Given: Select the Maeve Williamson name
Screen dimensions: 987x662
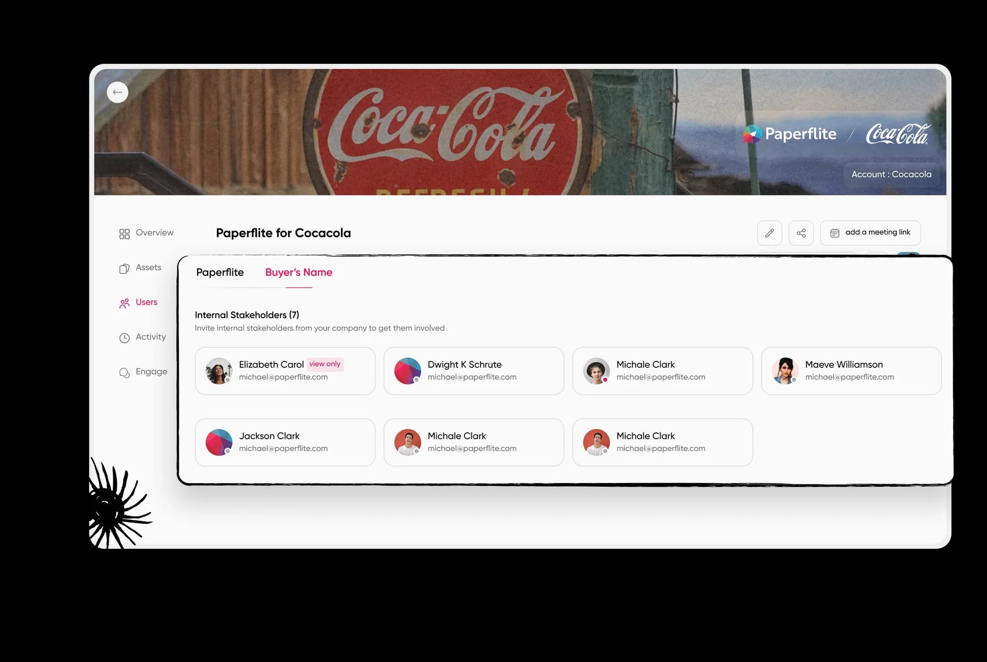Looking at the screenshot, I should click(x=844, y=365).
